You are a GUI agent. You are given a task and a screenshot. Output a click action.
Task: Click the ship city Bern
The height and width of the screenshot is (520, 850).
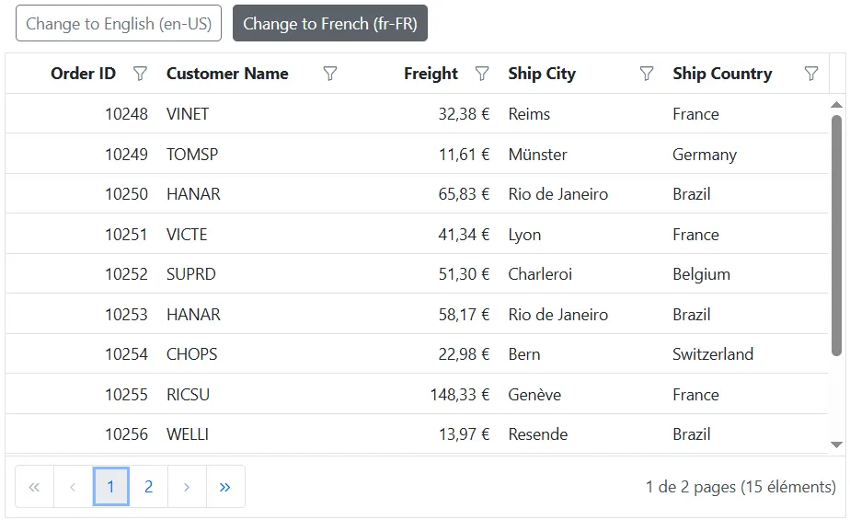(x=524, y=354)
